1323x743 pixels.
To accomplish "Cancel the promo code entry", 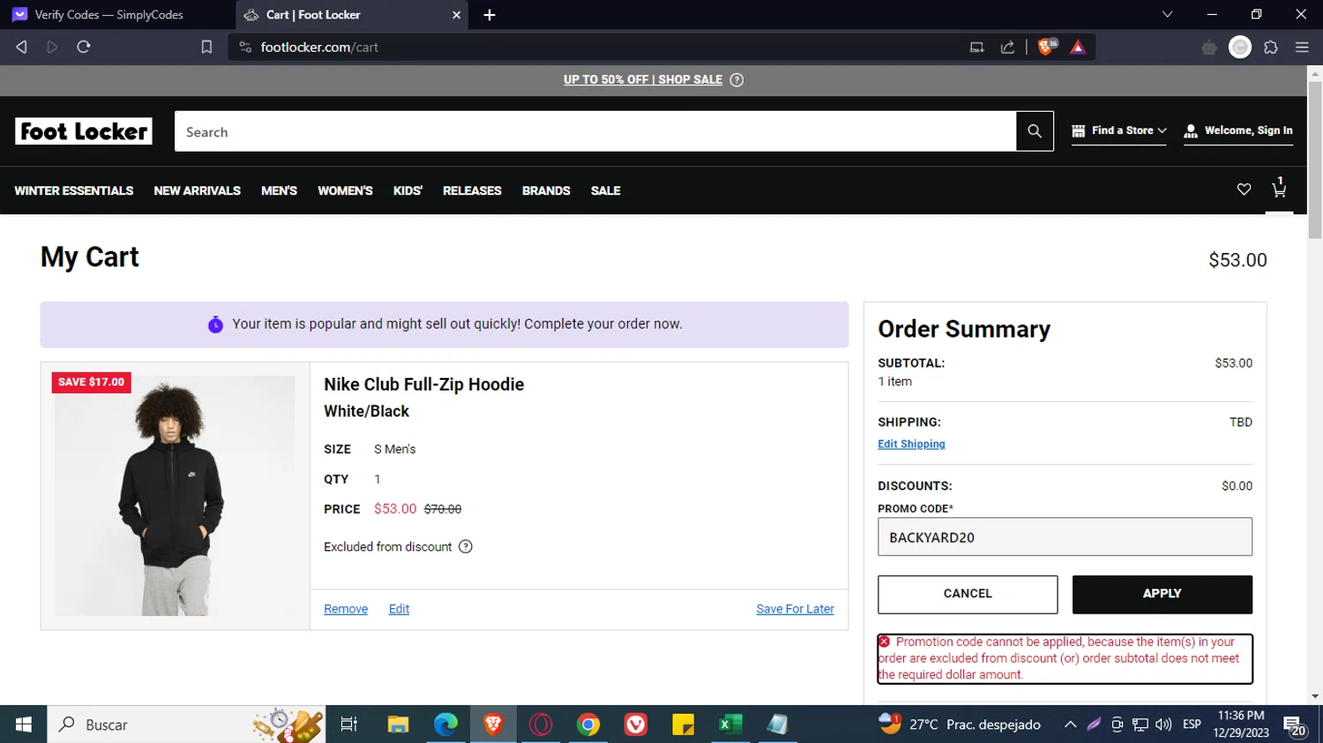I will tap(968, 594).
